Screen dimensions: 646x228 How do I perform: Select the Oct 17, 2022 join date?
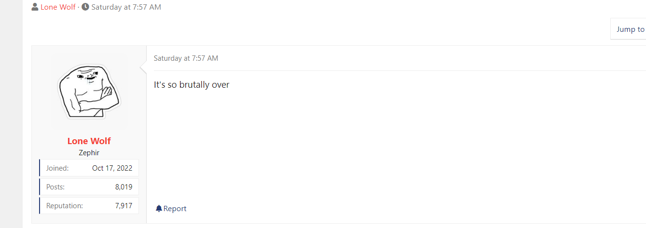[112, 168]
